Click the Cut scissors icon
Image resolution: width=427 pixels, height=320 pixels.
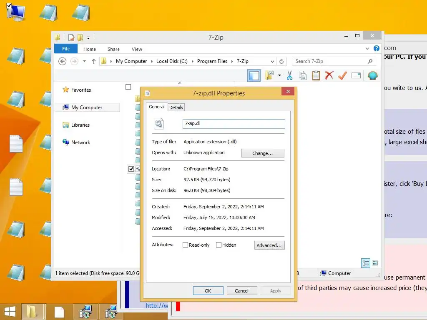pyautogui.click(x=289, y=75)
